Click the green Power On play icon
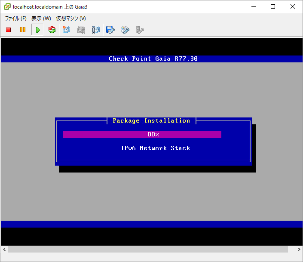The height and width of the screenshot is (262, 303). tap(38, 30)
